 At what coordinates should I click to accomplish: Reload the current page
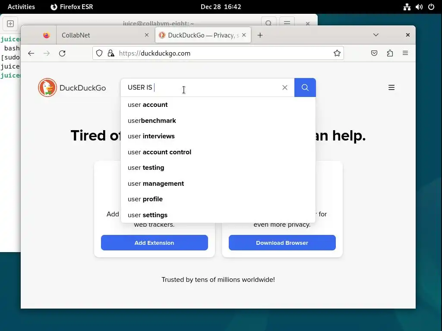coord(62,53)
